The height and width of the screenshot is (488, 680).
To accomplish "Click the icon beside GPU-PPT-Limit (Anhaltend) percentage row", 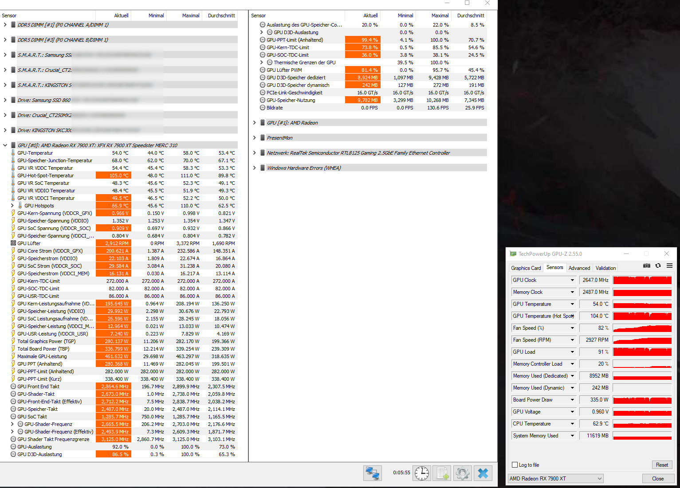I will (263, 40).
